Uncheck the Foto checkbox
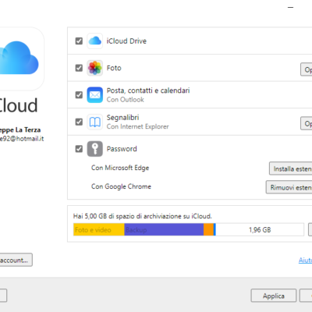The width and height of the screenshot is (312, 312). coord(79,68)
